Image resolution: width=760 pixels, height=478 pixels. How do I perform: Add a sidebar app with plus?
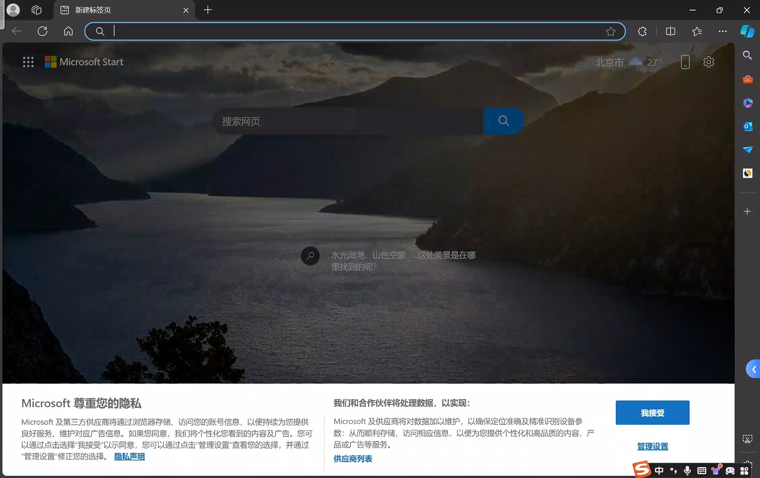pos(747,212)
